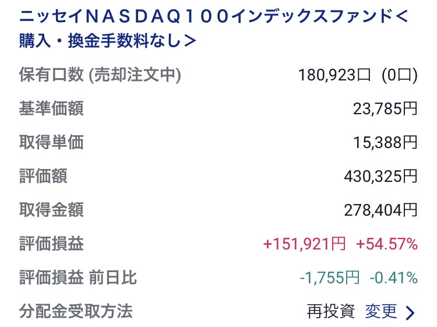This screenshot has height=327, width=437.
Task: Click the +54.57% gain percentage
Action: tap(385, 244)
